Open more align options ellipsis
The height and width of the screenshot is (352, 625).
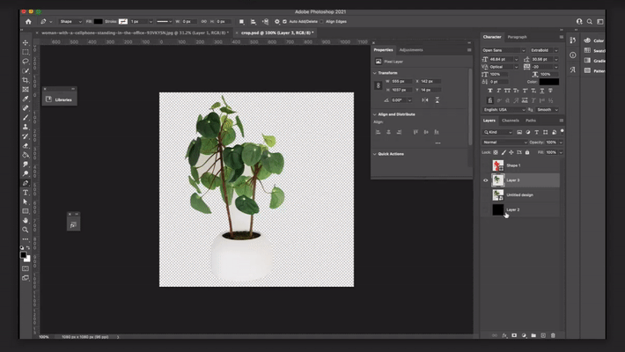tap(437, 143)
